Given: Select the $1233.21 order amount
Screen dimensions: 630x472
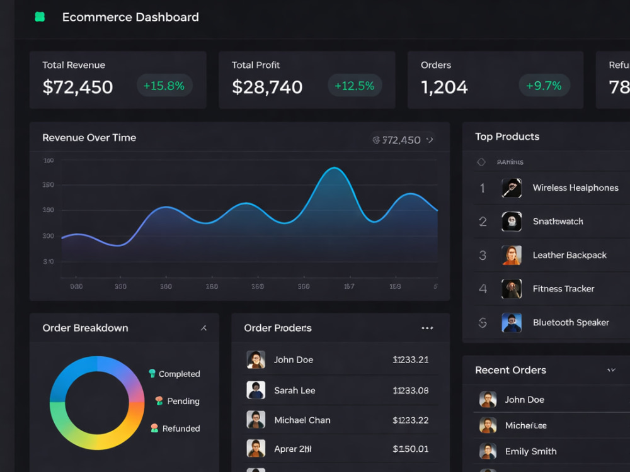Looking at the screenshot, I should click(x=411, y=359).
